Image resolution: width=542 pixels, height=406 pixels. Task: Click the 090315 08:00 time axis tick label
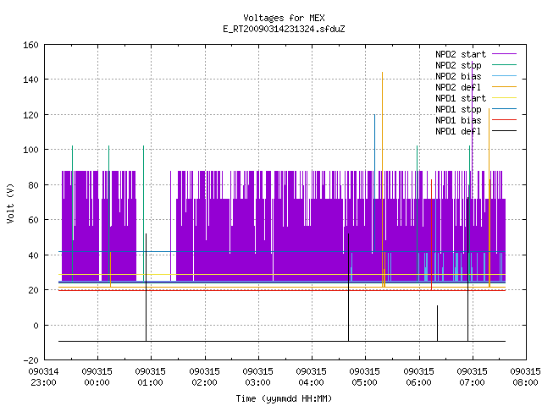pos(525,376)
